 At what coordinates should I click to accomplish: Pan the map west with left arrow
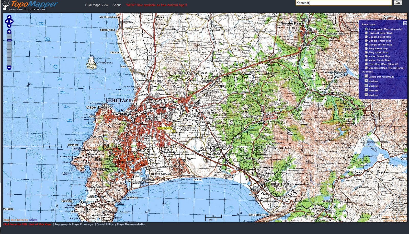point(6,21)
